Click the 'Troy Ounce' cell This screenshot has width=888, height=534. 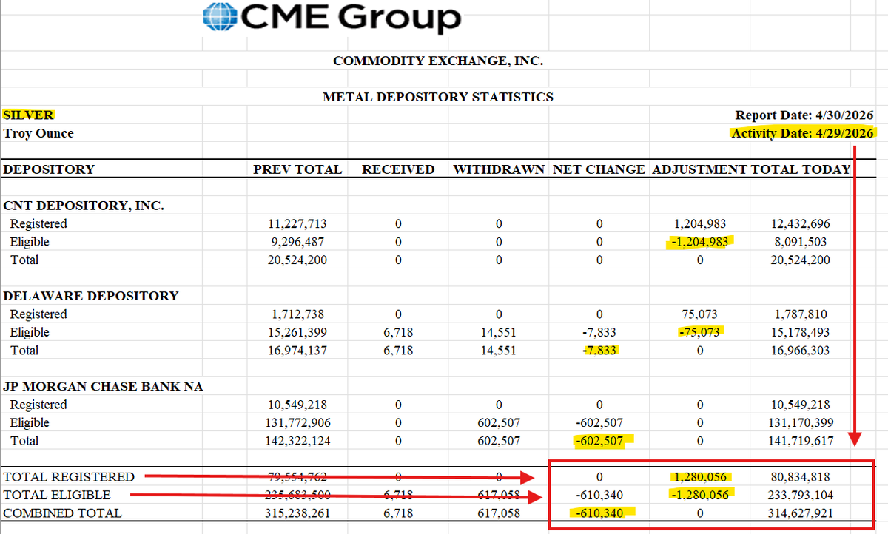pyautogui.click(x=38, y=133)
